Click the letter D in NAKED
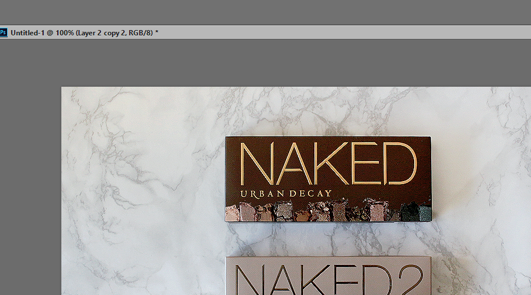 click(x=400, y=163)
